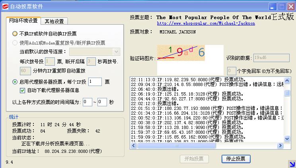
Task: Select log row 22:01:34 IP 116.66.204.131
Action: click(207, 113)
